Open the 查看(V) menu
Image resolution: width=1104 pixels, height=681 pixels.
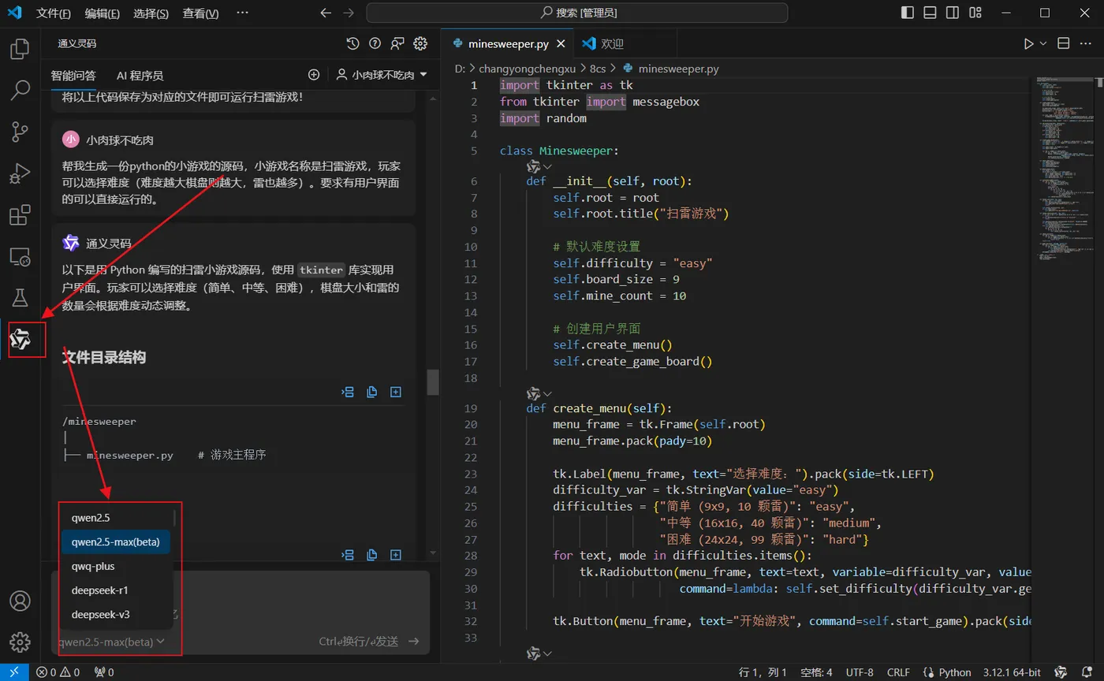pyautogui.click(x=200, y=13)
